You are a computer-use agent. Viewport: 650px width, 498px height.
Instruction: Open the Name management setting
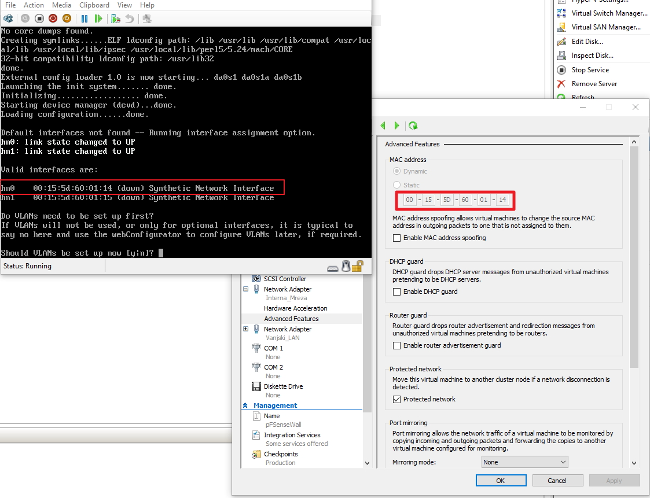pos(271,416)
